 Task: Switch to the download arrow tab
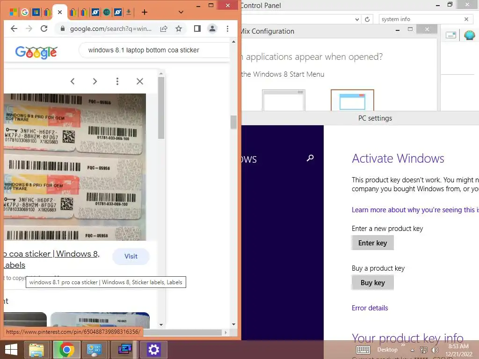coord(129,12)
